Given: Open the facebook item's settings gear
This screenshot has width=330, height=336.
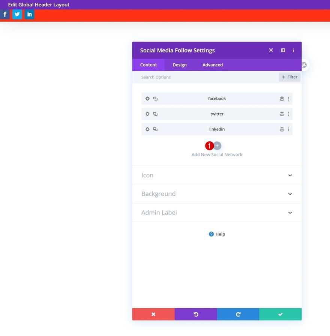Looking at the screenshot, I should click(147, 99).
